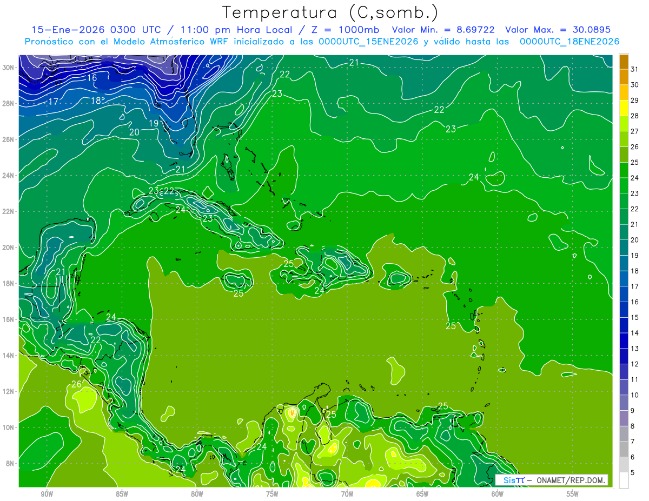Select the blue legend swatch between 16 and 17
Screen dimensions: 649x501
pyautogui.click(x=624, y=294)
